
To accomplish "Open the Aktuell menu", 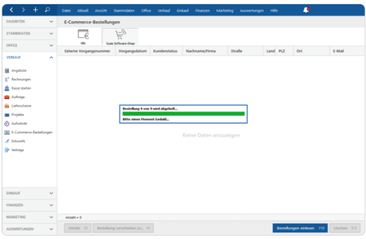I will coord(83,10).
